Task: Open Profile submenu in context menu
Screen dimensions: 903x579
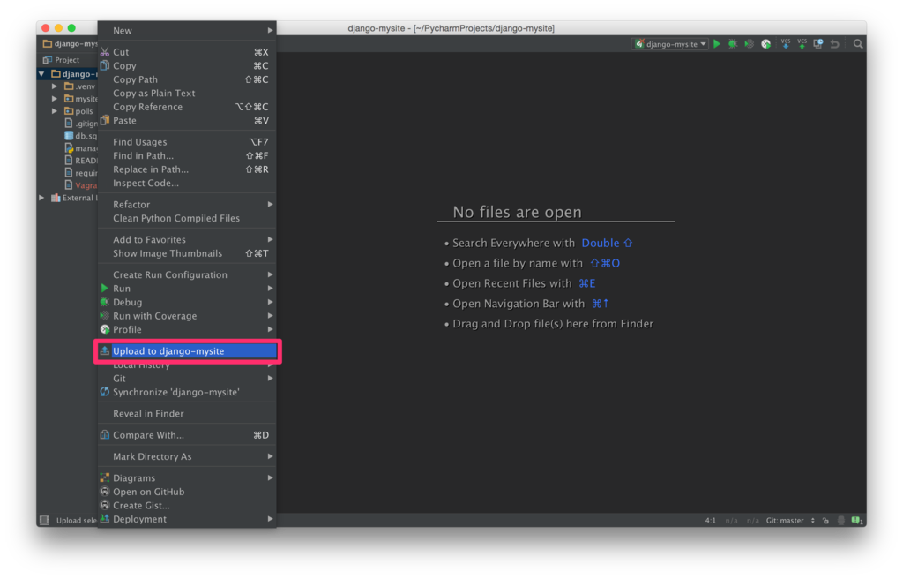Action: click(187, 329)
